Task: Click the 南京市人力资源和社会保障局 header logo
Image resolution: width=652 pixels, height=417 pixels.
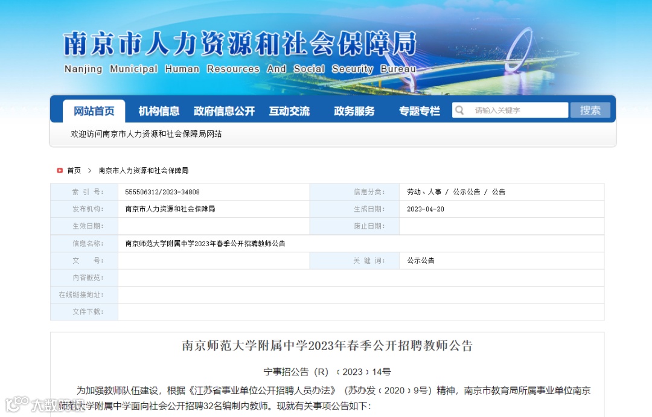Action: tap(240, 43)
